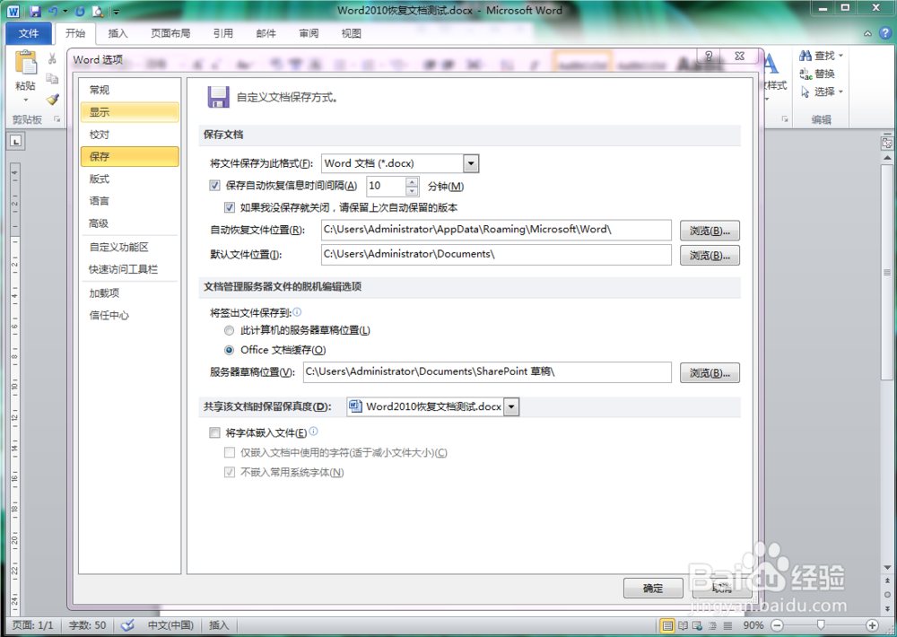This screenshot has height=637, width=897.
Task: Click the zoom slider handle
Action: click(x=821, y=625)
